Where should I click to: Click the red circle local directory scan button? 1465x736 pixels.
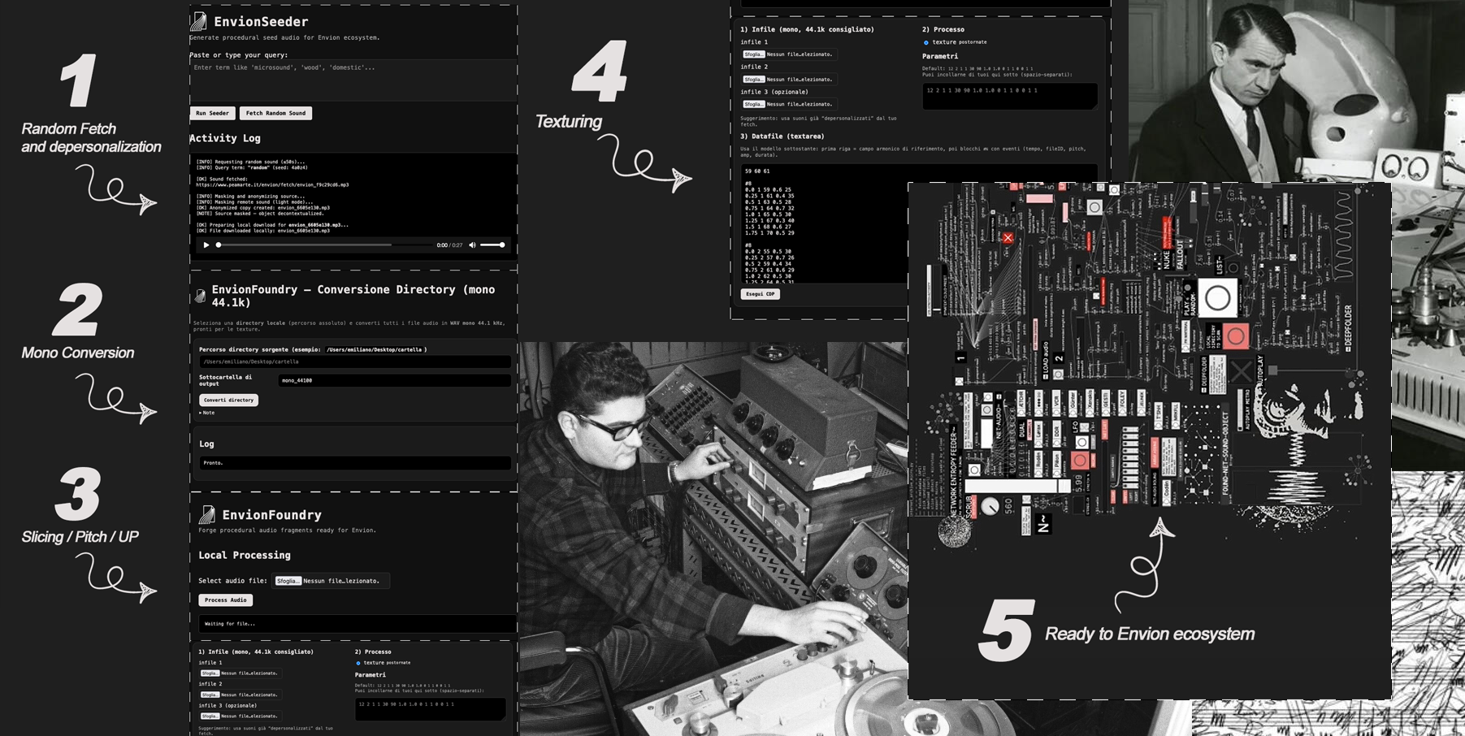coord(1235,336)
